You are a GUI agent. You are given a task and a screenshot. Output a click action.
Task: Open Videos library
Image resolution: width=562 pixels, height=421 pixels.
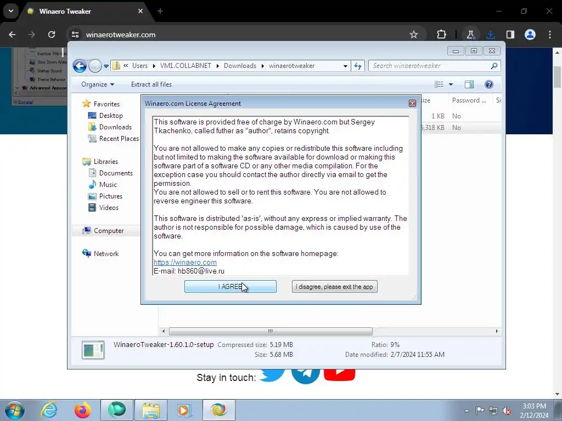(109, 207)
